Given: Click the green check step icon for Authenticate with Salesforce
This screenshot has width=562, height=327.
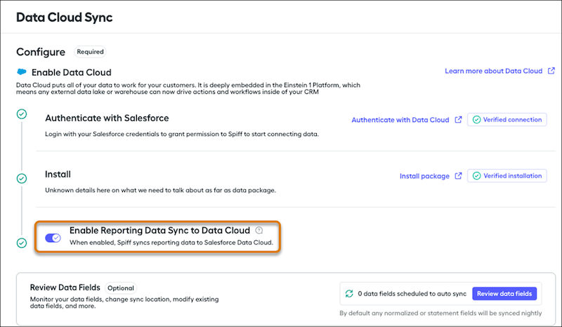Looking at the screenshot, I should [x=22, y=114].
